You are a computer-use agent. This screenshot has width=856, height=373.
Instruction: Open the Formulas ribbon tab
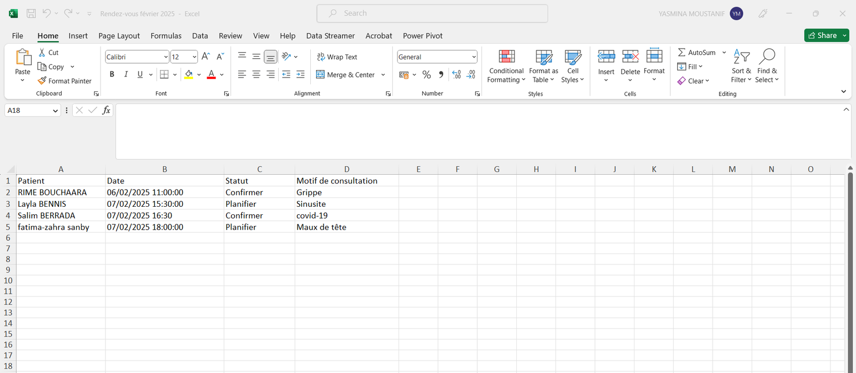click(x=166, y=36)
